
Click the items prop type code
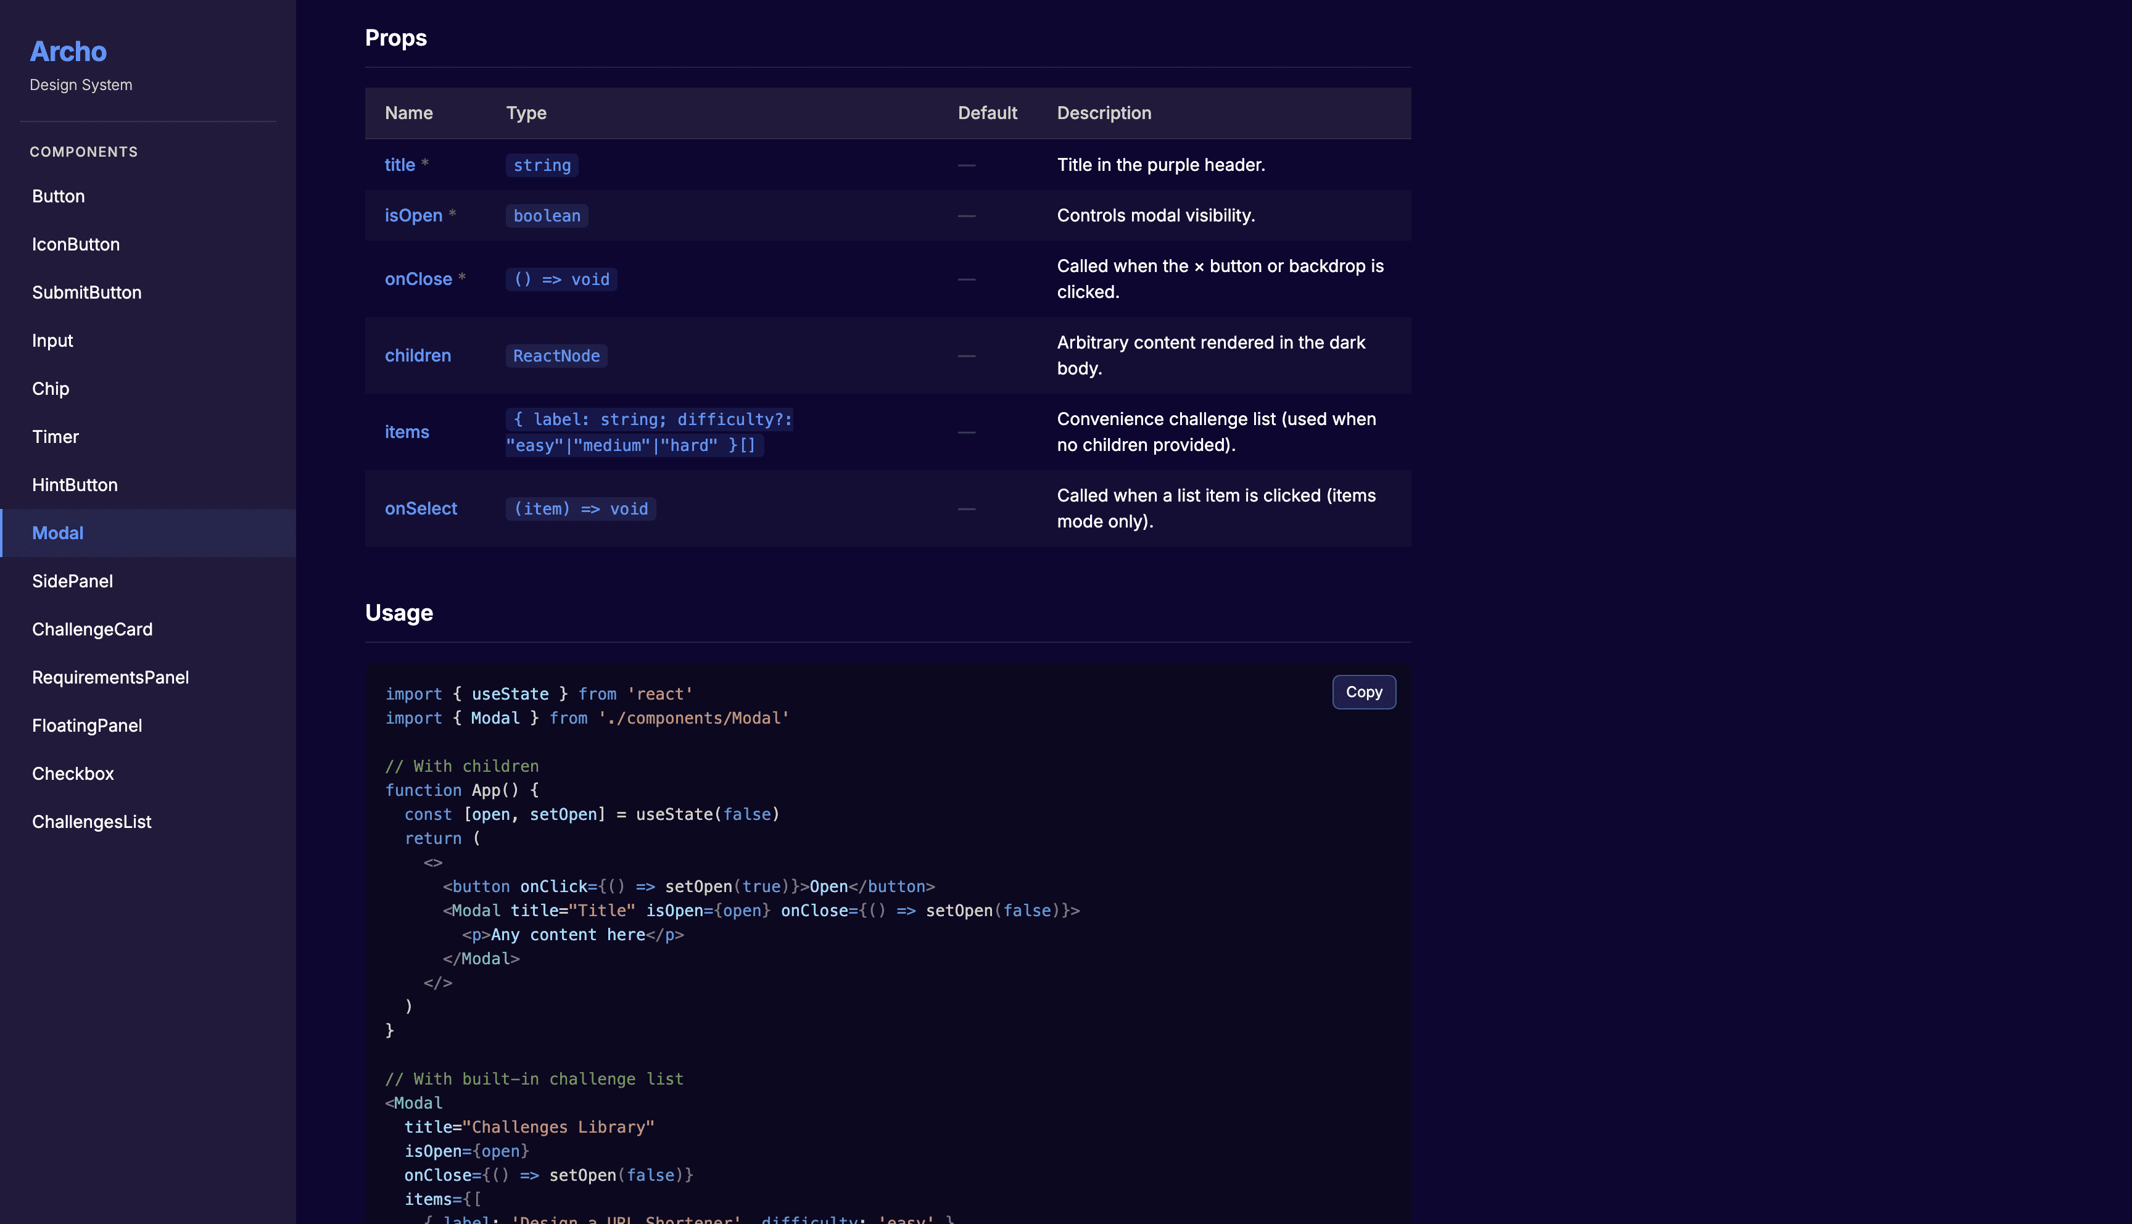tap(648, 432)
